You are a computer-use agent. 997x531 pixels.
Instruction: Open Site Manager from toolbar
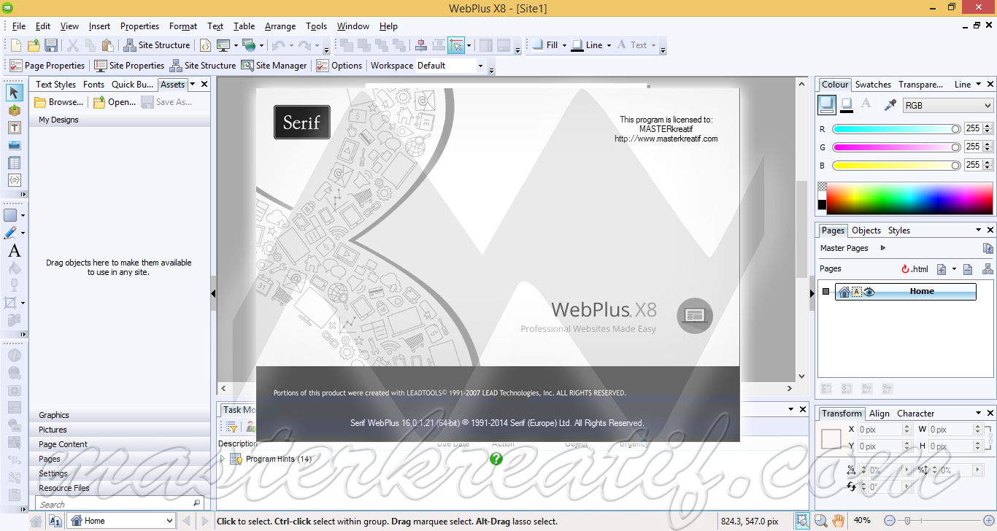pos(274,66)
